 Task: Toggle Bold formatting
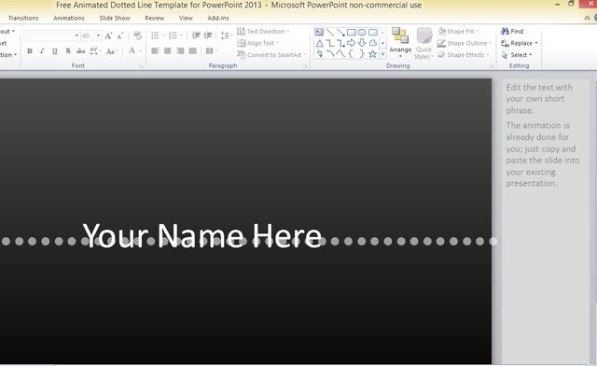[x=30, y=51]
